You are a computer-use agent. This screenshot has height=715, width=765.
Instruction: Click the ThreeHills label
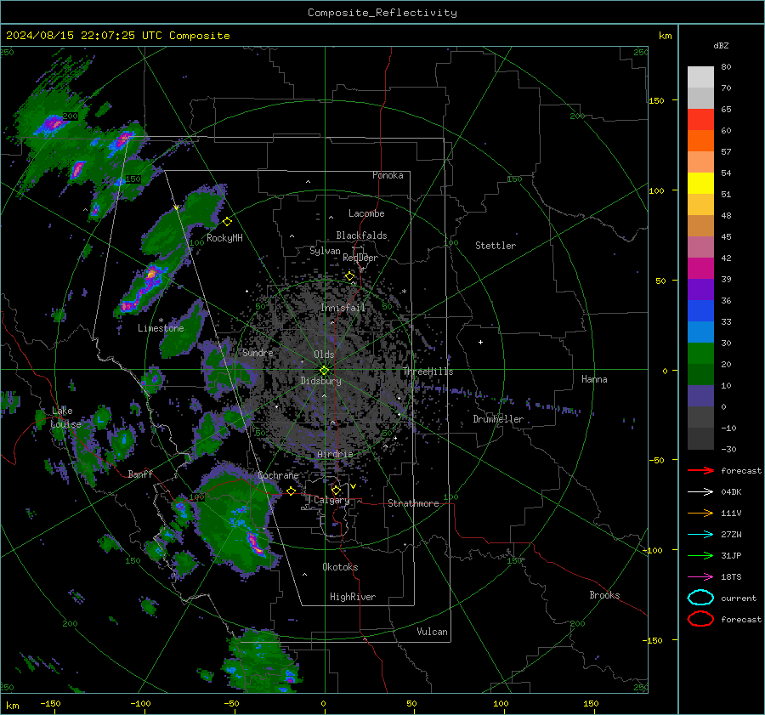[428, 372]
